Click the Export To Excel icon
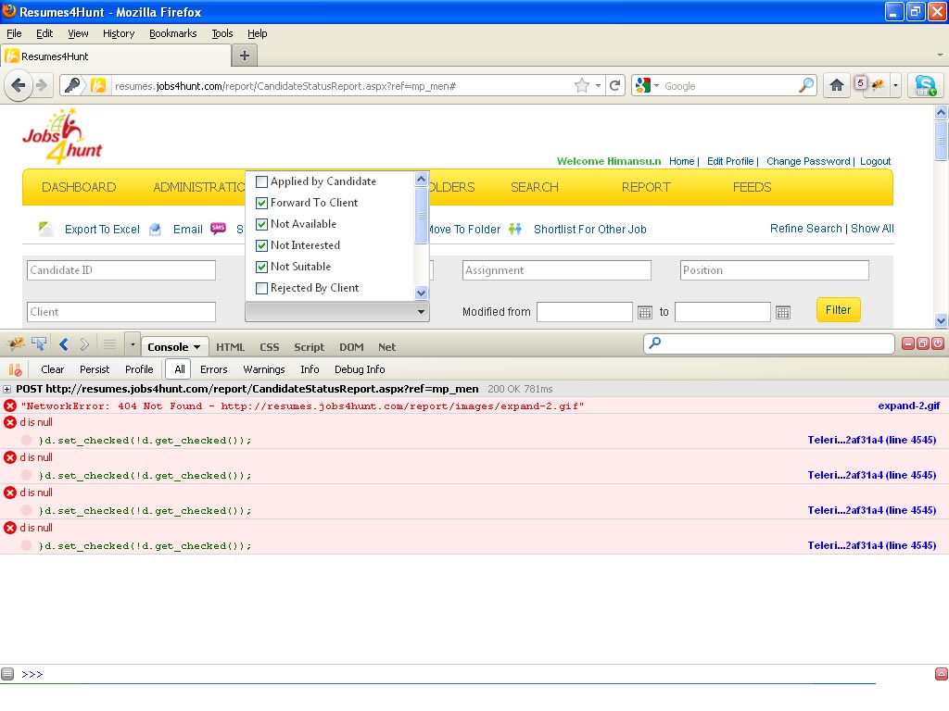The height and width of the screenshot is (711, 949). click(46, 229)
